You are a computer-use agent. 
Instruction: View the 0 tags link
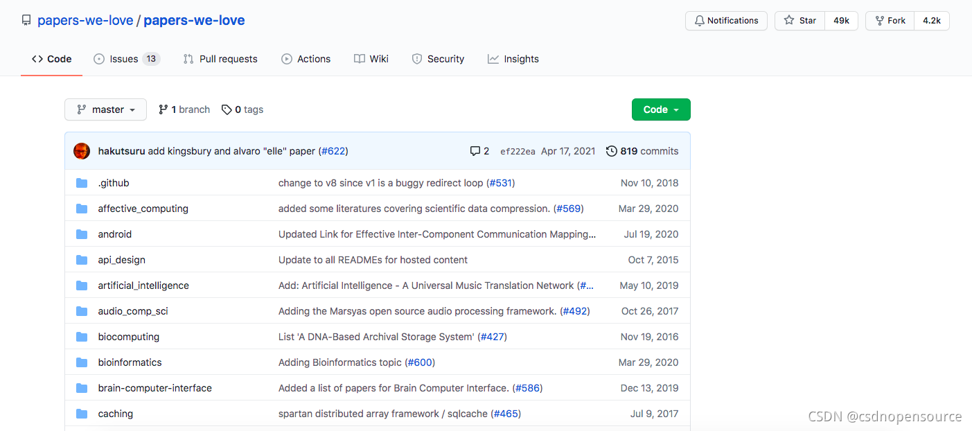coord(242,109)
